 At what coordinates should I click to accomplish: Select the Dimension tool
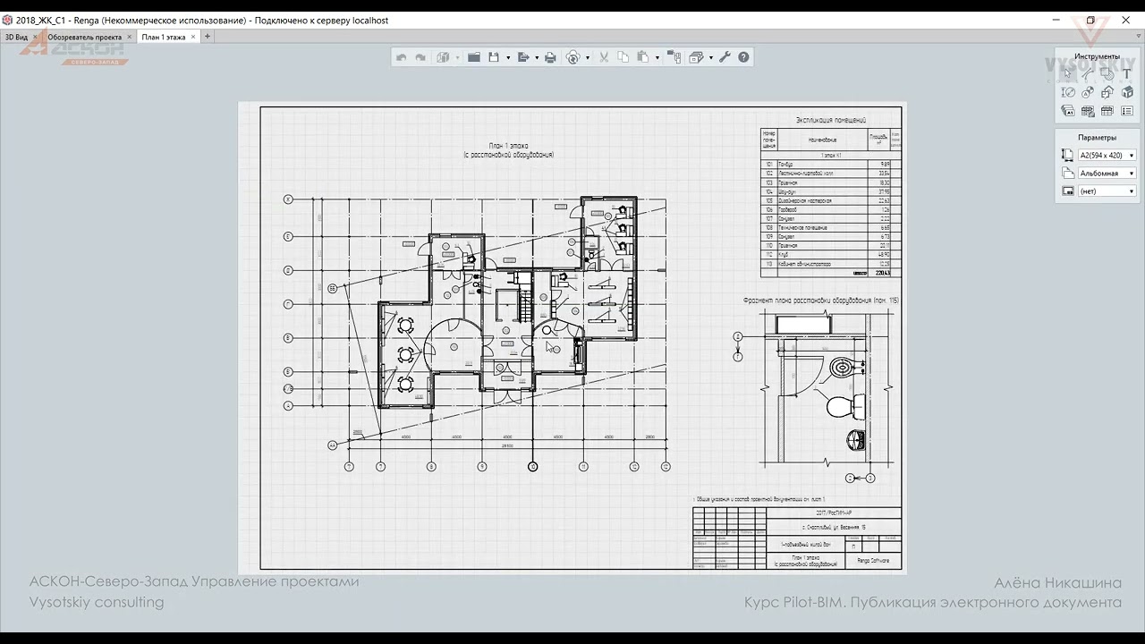point(1068,92)
